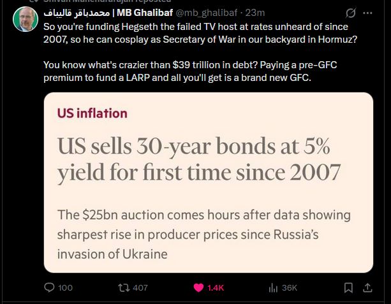Click the MB Ghalibaf display name
Viewport: 391px width, 304px height.
pyautogui.click(x=145, y=13)
